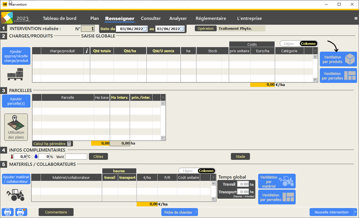Viewport: 359px width, 218px height.
Task: Go to Tableau de bord
Action: click(x=60, y=18)
